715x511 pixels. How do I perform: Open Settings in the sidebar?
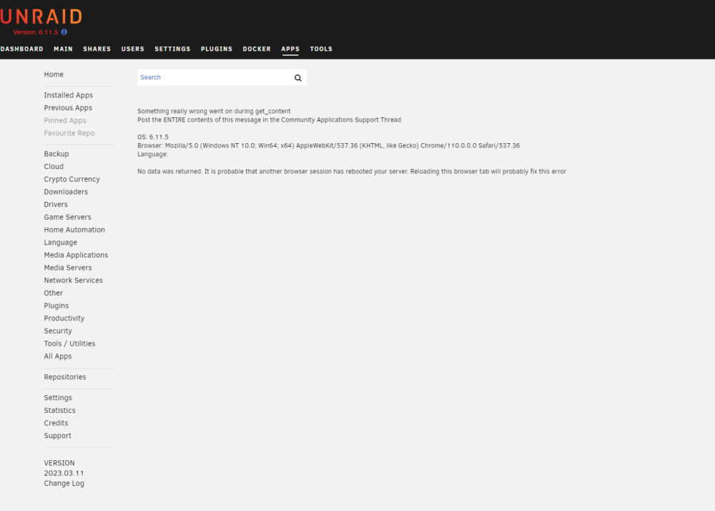tap(58, 398)
